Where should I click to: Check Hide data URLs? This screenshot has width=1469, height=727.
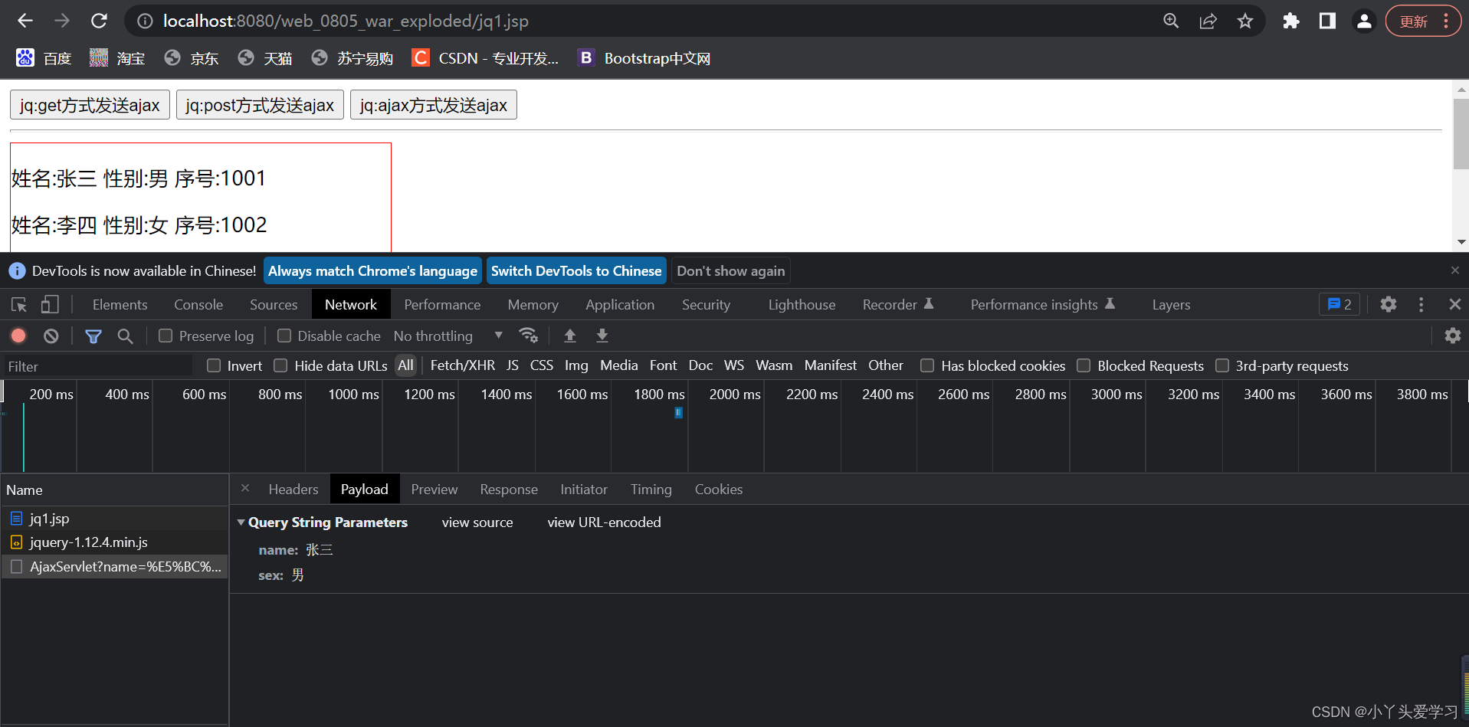280,366
